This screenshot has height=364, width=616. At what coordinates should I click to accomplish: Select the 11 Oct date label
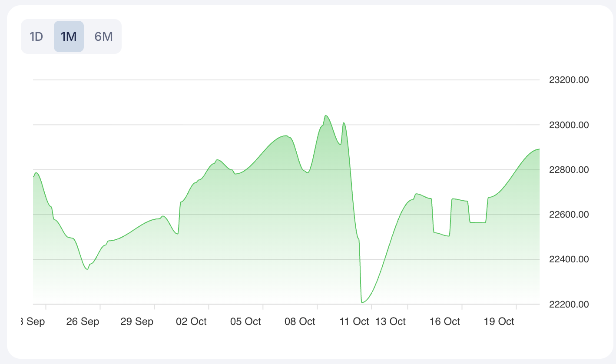coord(354,321)
